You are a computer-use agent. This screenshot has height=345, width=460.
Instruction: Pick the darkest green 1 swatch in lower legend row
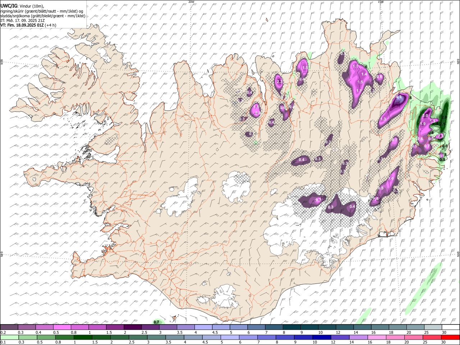tap(83, 337)
